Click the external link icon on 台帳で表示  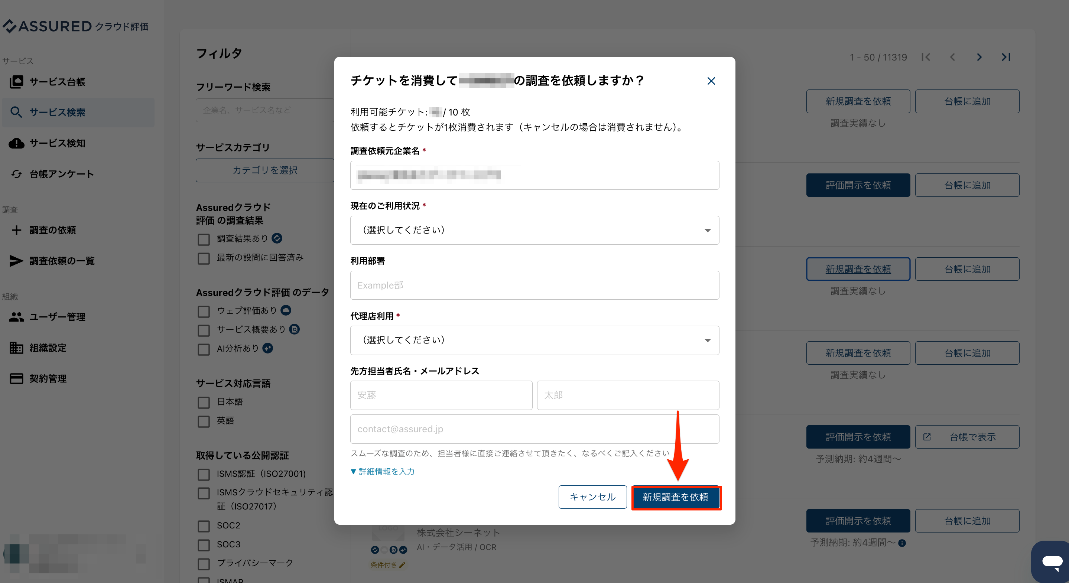[x=927, y=437]
